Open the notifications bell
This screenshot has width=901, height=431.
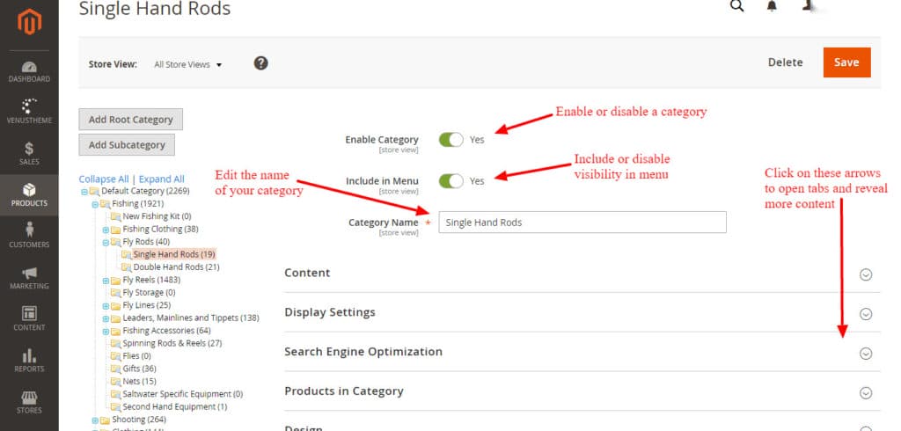click(772, 6)
